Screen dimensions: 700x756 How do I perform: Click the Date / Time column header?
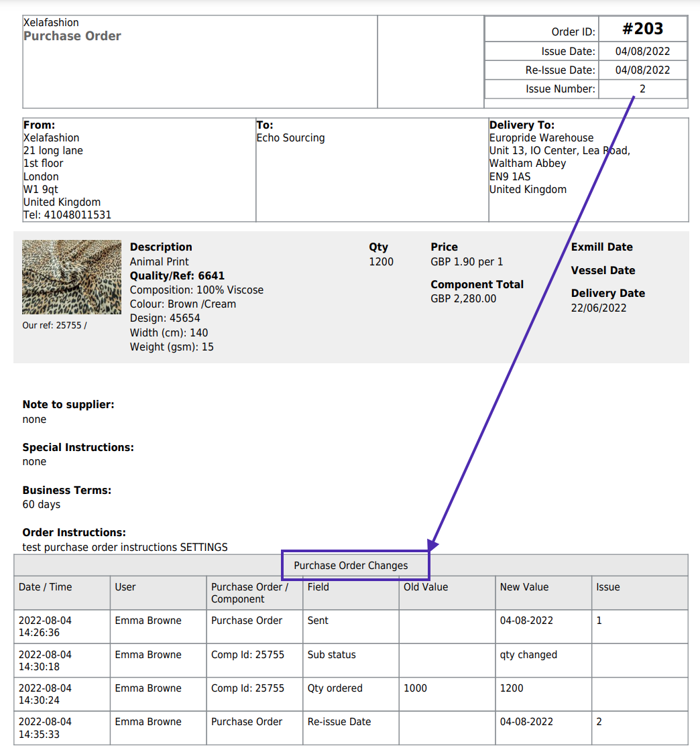tap(45, 587)
